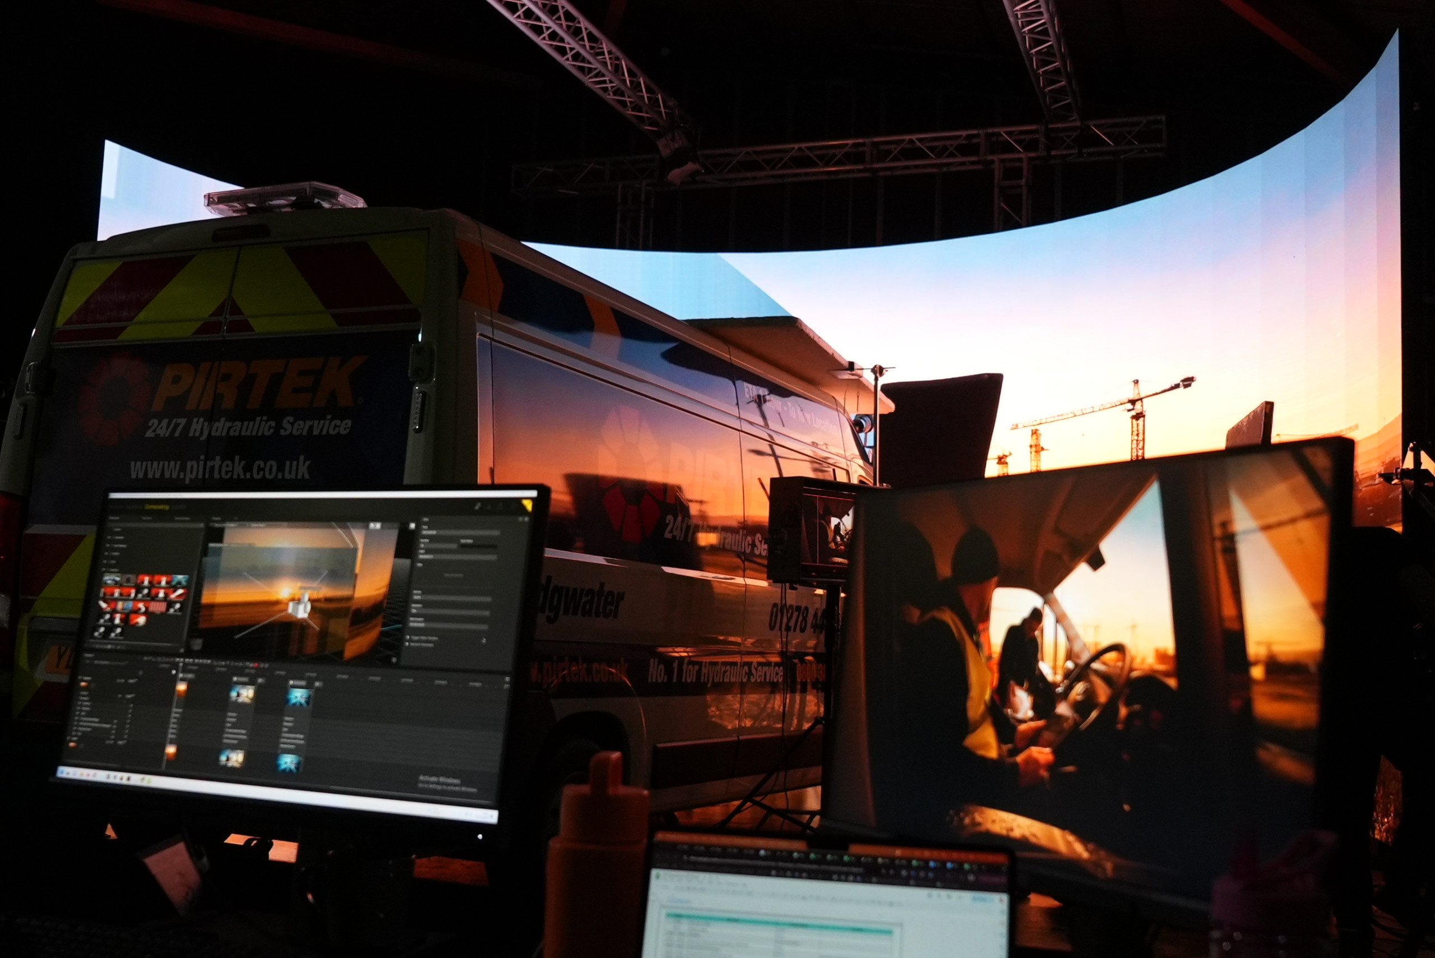Open the highlighted yellow Compositing tab
The height and width of the screenshot is (958, 1435).
(157, 508)
